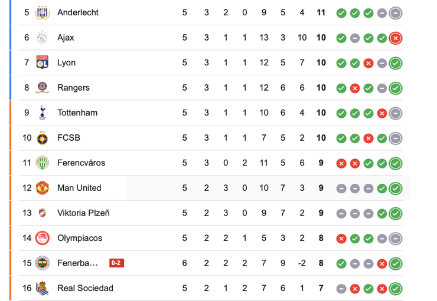Screen dimensions: 437x301
Task: Open the Fenerbahçe live score 0-2 badge
Action: point(116,263)
